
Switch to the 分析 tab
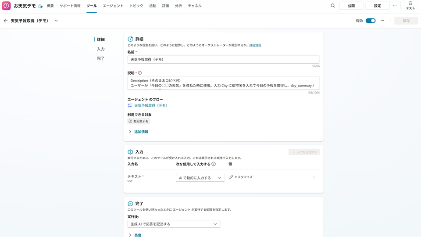pyautogui.click(x=178, y=6)
